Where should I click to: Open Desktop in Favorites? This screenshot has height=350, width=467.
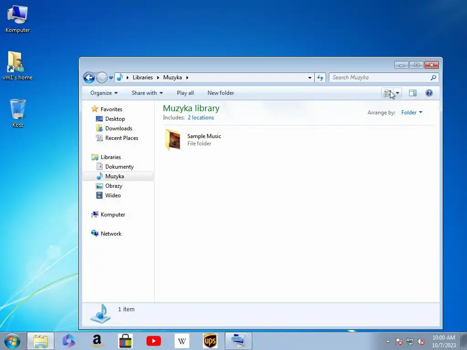115,119
